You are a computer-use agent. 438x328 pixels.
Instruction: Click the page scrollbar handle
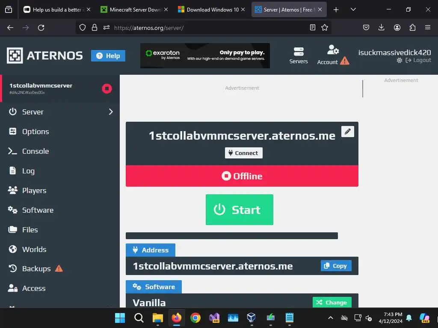363,89
